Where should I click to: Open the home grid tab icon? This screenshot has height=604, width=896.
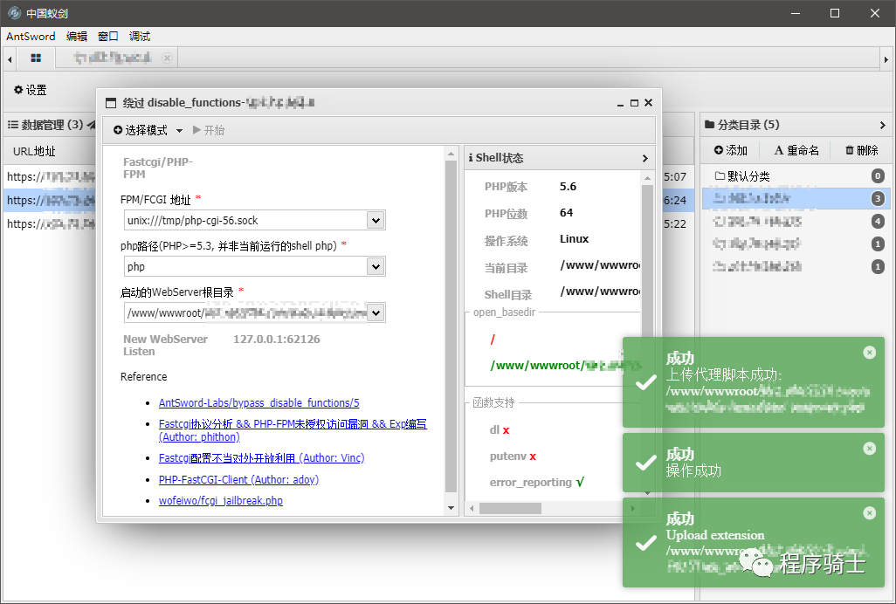[36, 58]
